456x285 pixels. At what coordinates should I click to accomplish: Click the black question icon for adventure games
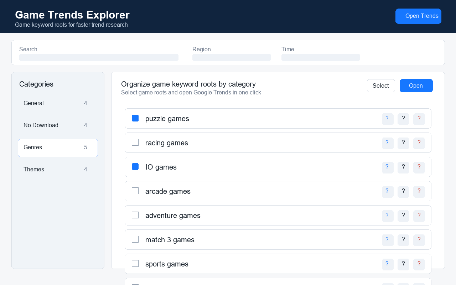403,216
